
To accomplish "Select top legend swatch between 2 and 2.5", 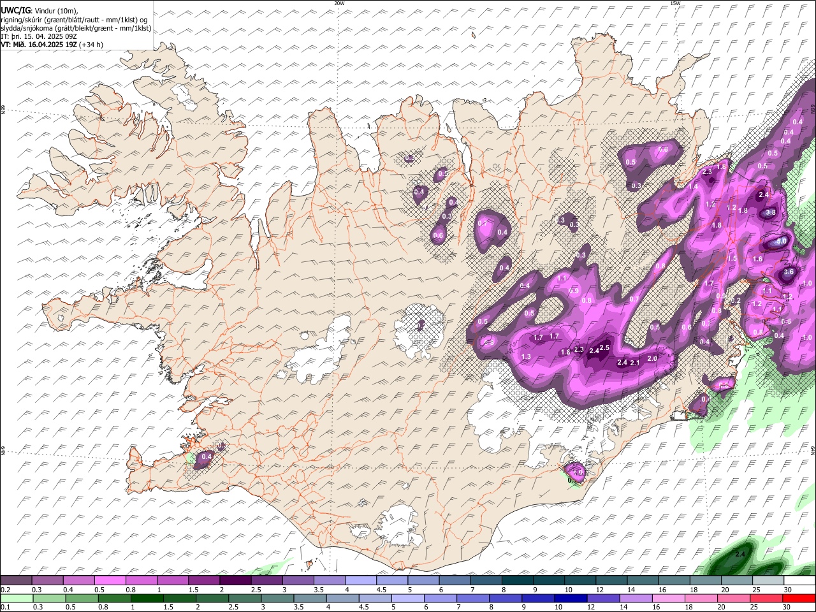I will click(x=235, y=581).
